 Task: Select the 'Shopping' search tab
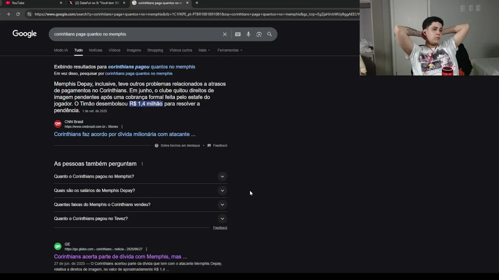pyautogui.click(x=155, y=50)
